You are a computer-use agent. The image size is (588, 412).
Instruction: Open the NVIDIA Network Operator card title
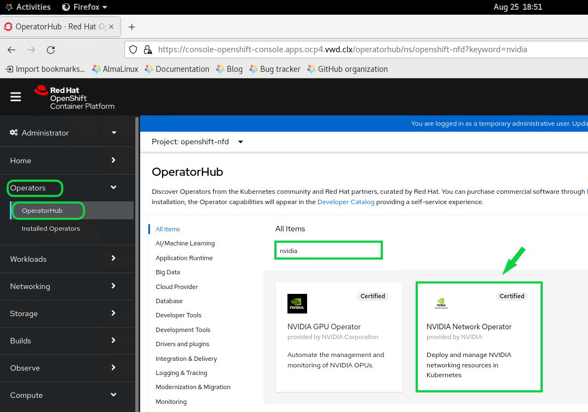[x=469, y=327]
